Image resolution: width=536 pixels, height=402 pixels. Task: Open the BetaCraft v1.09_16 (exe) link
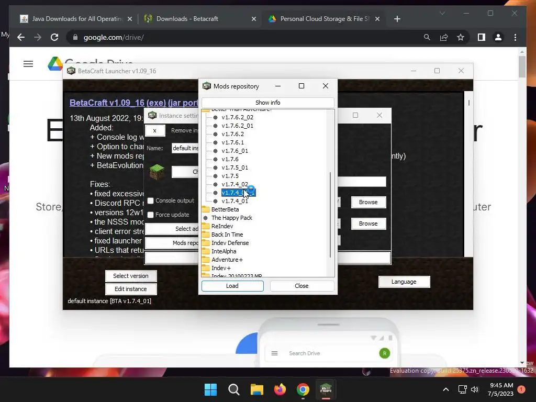(133, 103)
